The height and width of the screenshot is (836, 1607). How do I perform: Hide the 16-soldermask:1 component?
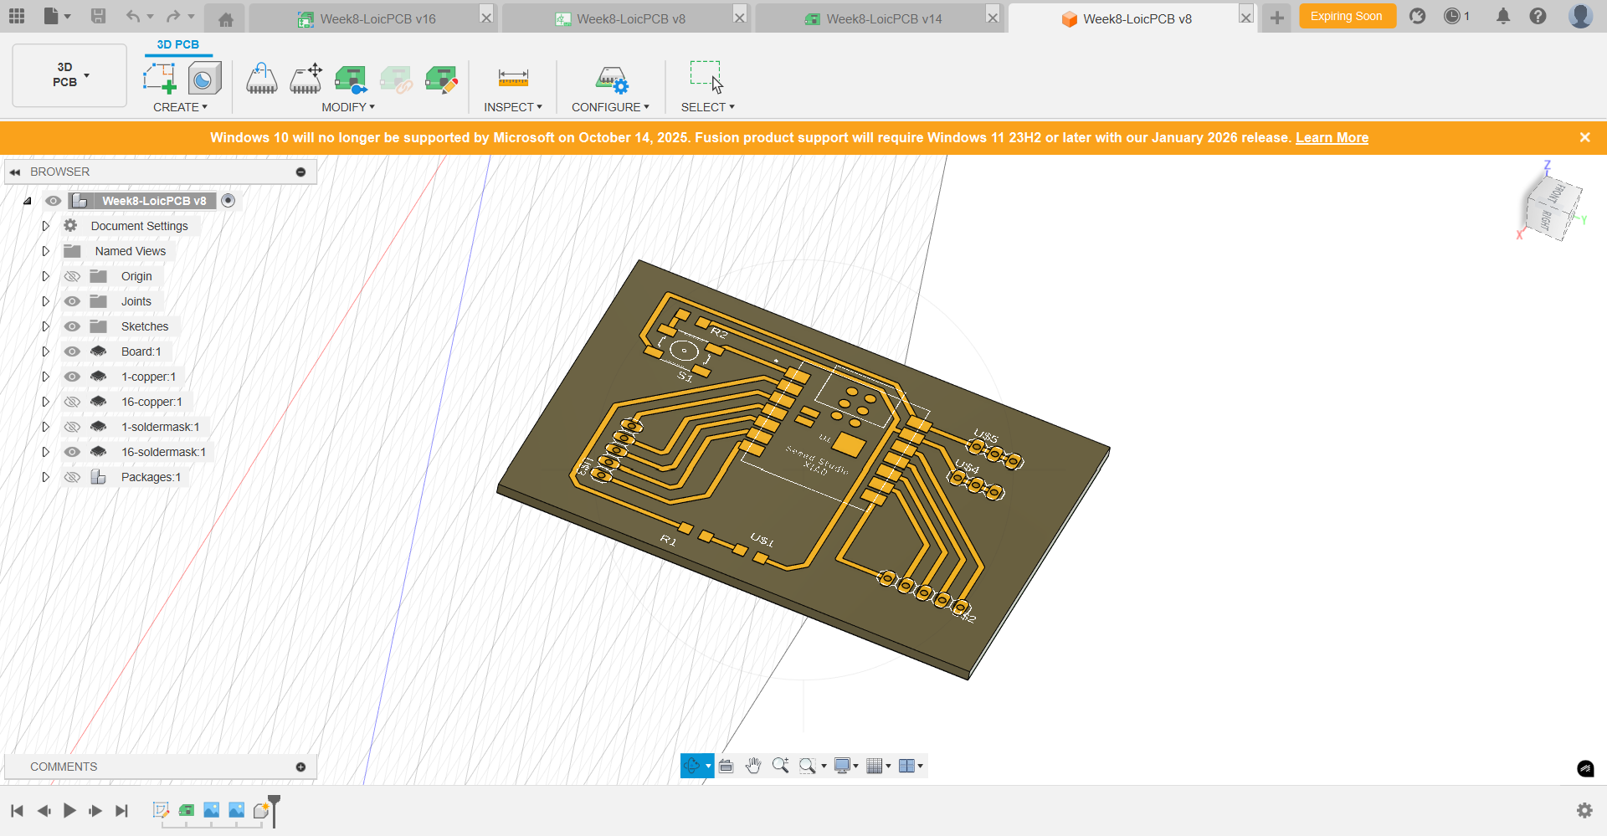[x=73, y=452]
